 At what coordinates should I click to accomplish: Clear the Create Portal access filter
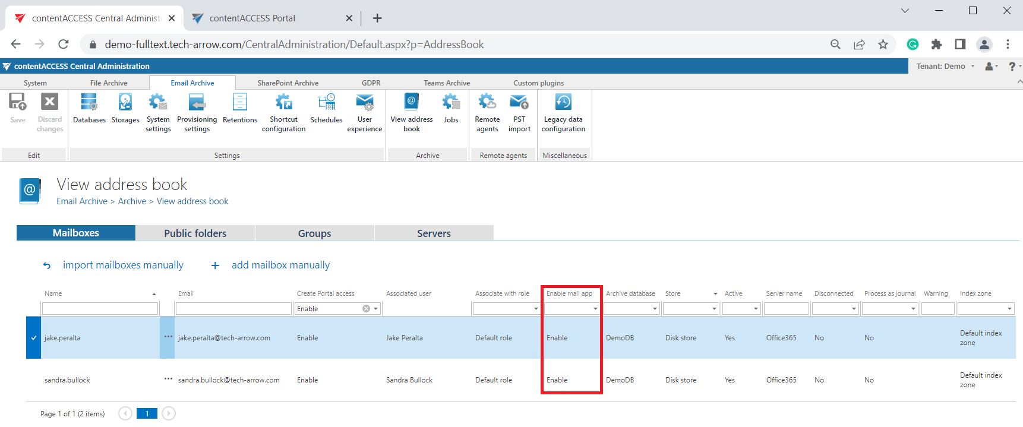[366, 309]
